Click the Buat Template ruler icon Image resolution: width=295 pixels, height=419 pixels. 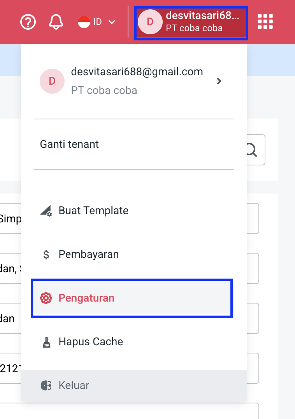[46, 211]
